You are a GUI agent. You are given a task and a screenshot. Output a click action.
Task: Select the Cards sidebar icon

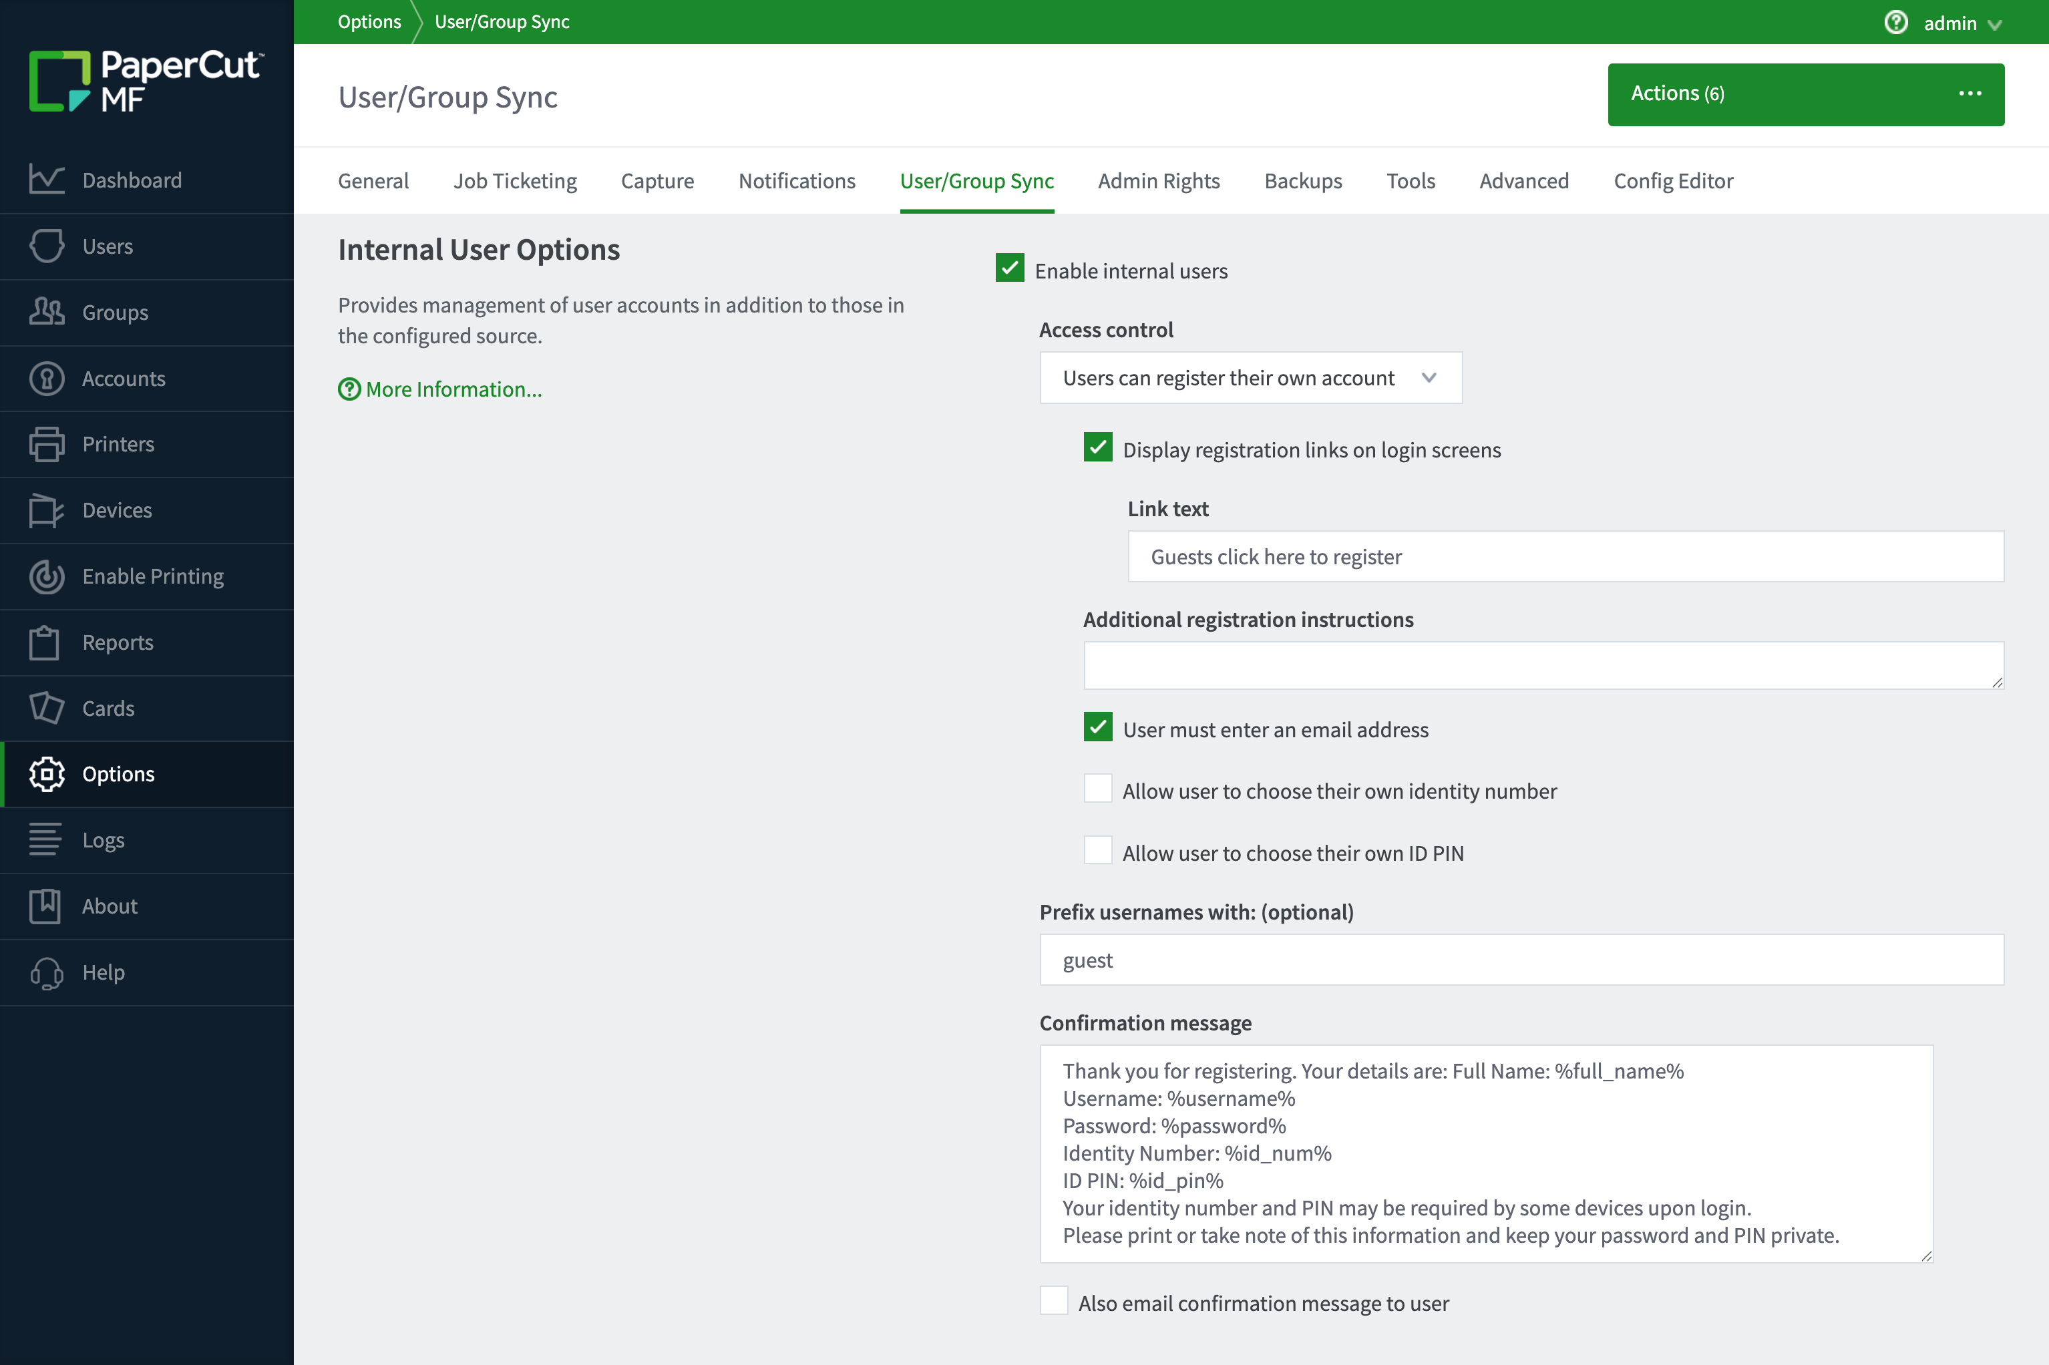[48, 709]
